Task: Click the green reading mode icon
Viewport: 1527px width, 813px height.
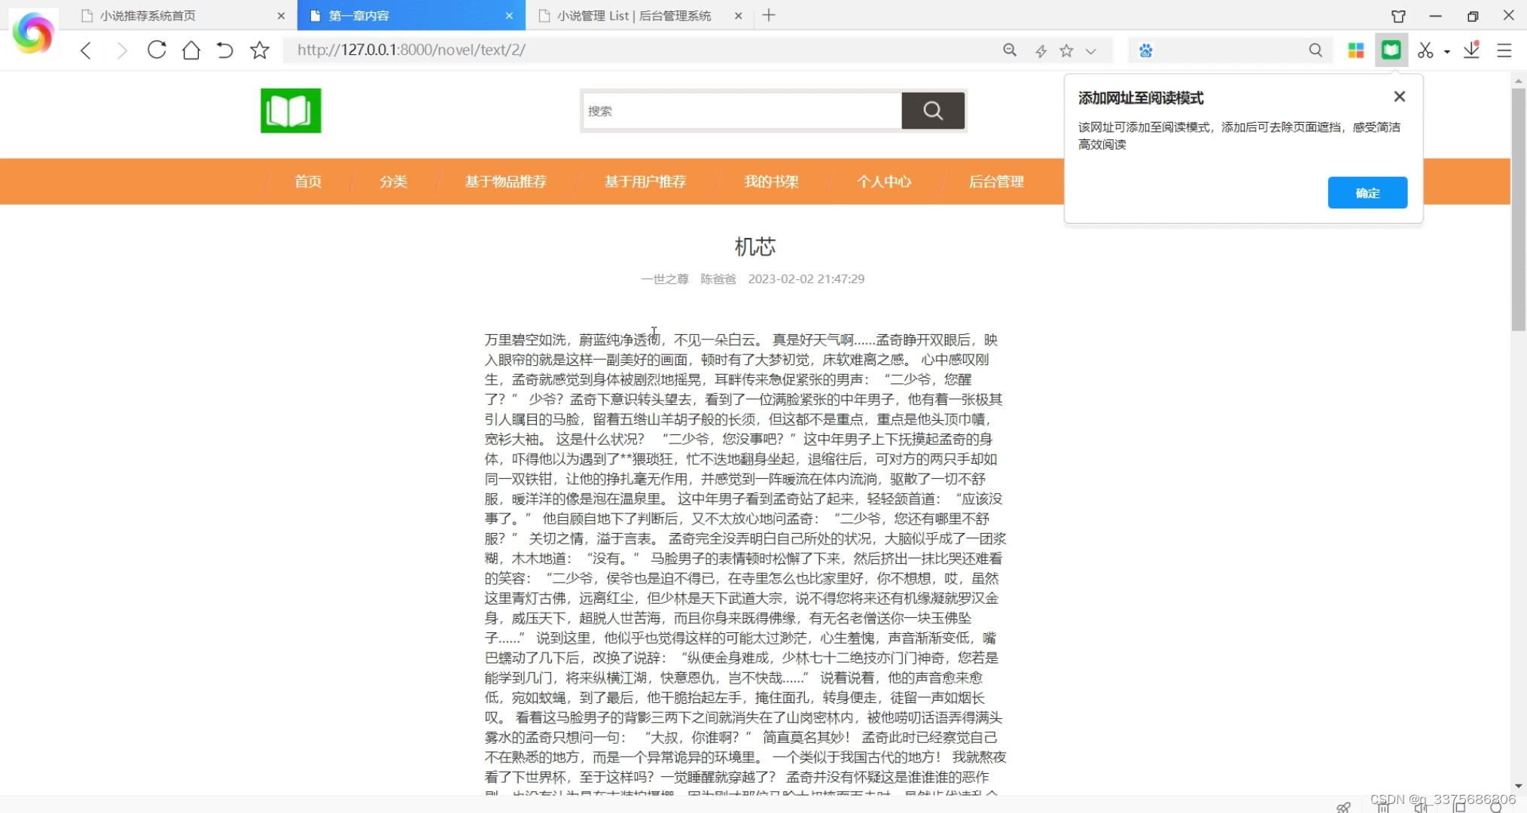Action: 1391,50
